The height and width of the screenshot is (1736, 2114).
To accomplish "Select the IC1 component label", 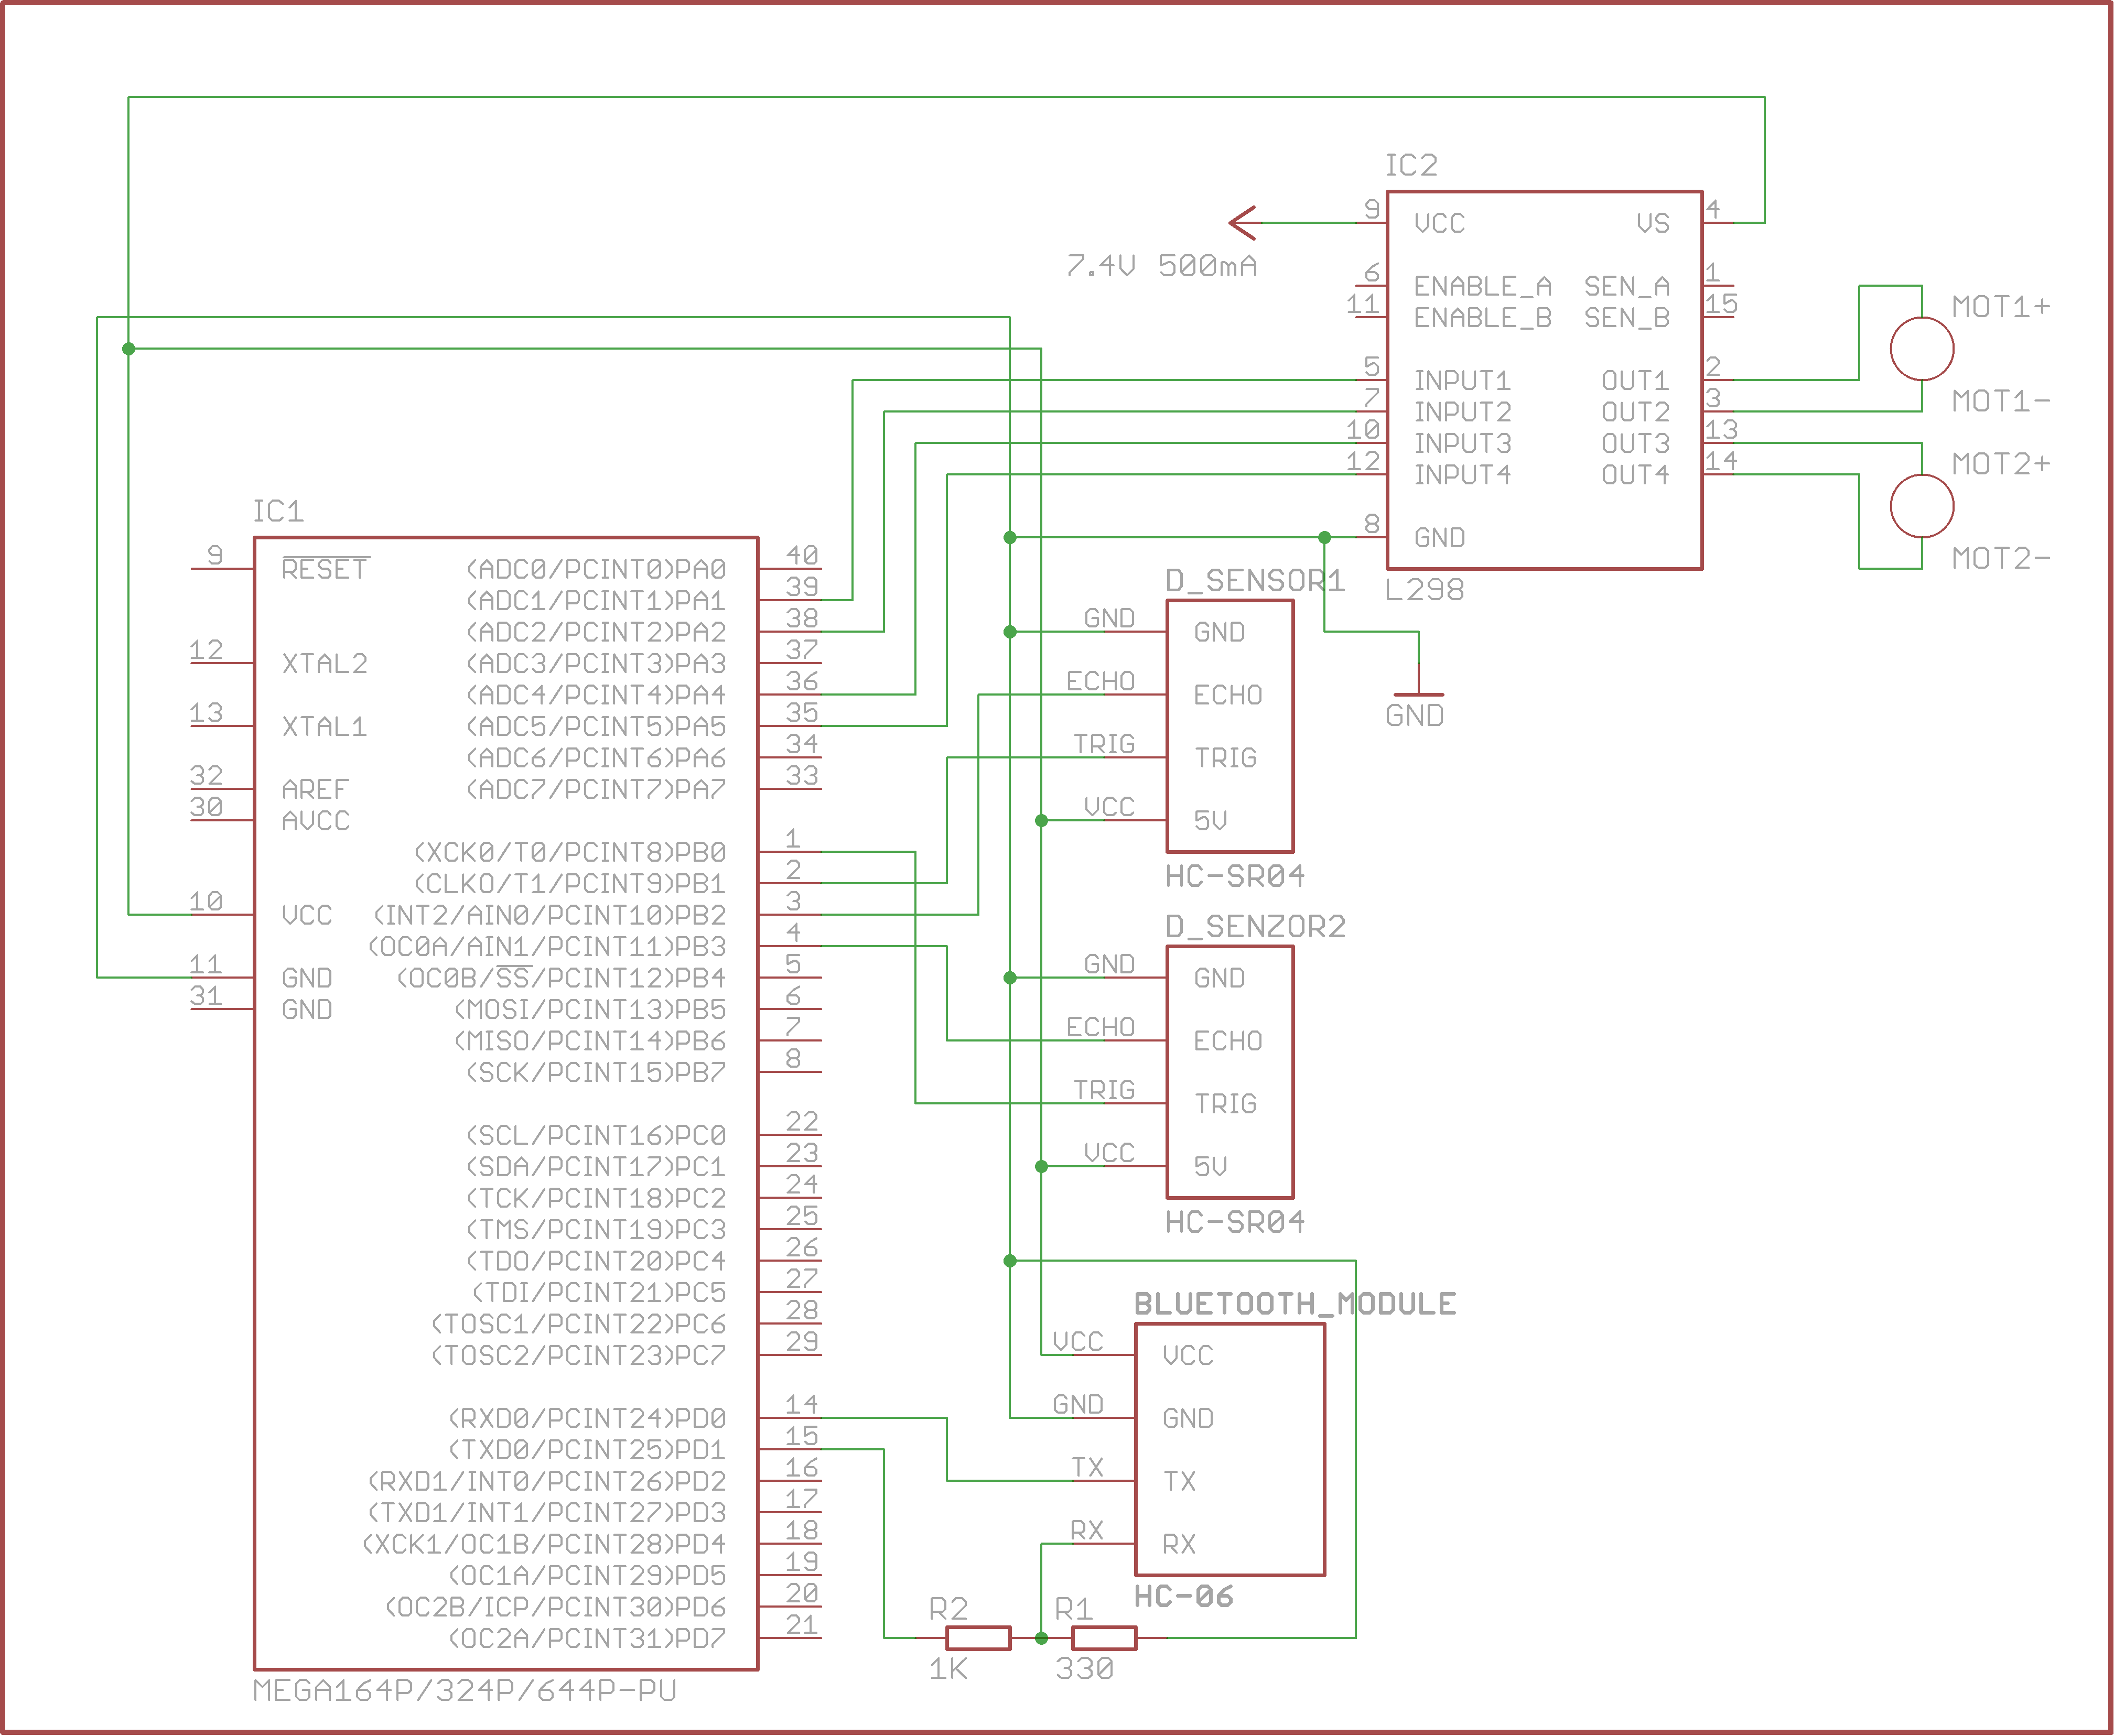I will point(278,511).
